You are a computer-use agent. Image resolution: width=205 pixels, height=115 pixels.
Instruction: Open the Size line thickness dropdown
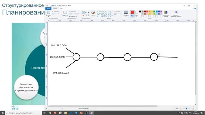(x=126, y=16)
